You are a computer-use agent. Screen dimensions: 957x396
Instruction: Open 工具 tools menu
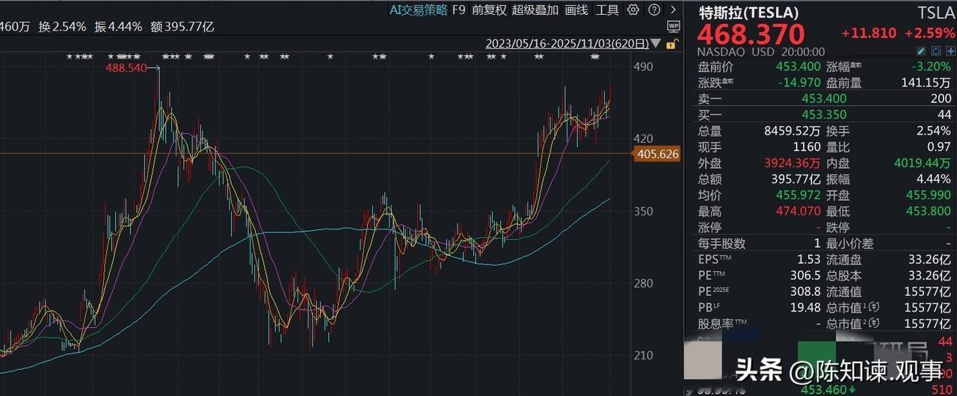pyautogui.click(x=607, y=10)
